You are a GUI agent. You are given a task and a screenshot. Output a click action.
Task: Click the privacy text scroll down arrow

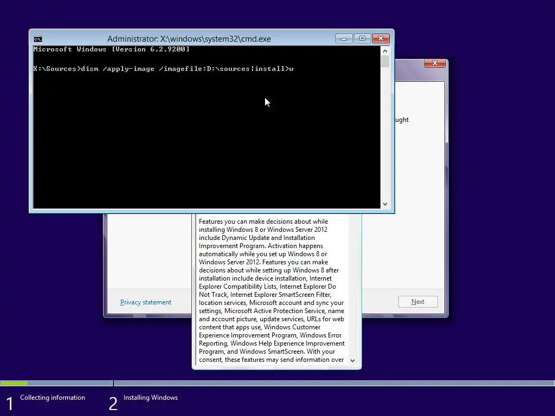click(352, 360)
